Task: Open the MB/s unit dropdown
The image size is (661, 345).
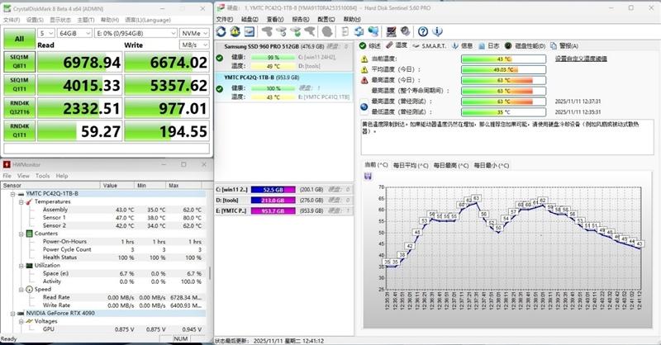Action: click(x=196, y=45)
